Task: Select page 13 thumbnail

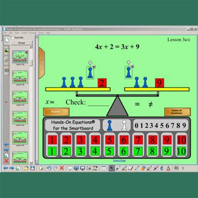Action: (x=20, y=117)
